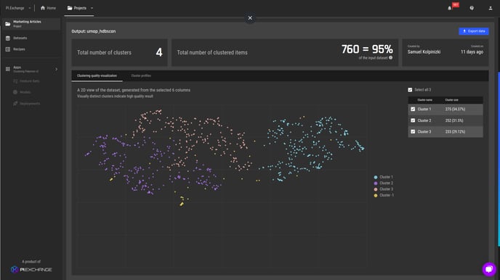Viewport: 500px width, 280px height.
Task: Click the Output: umap_hdbscan title
Action: (x=94, y=31)
